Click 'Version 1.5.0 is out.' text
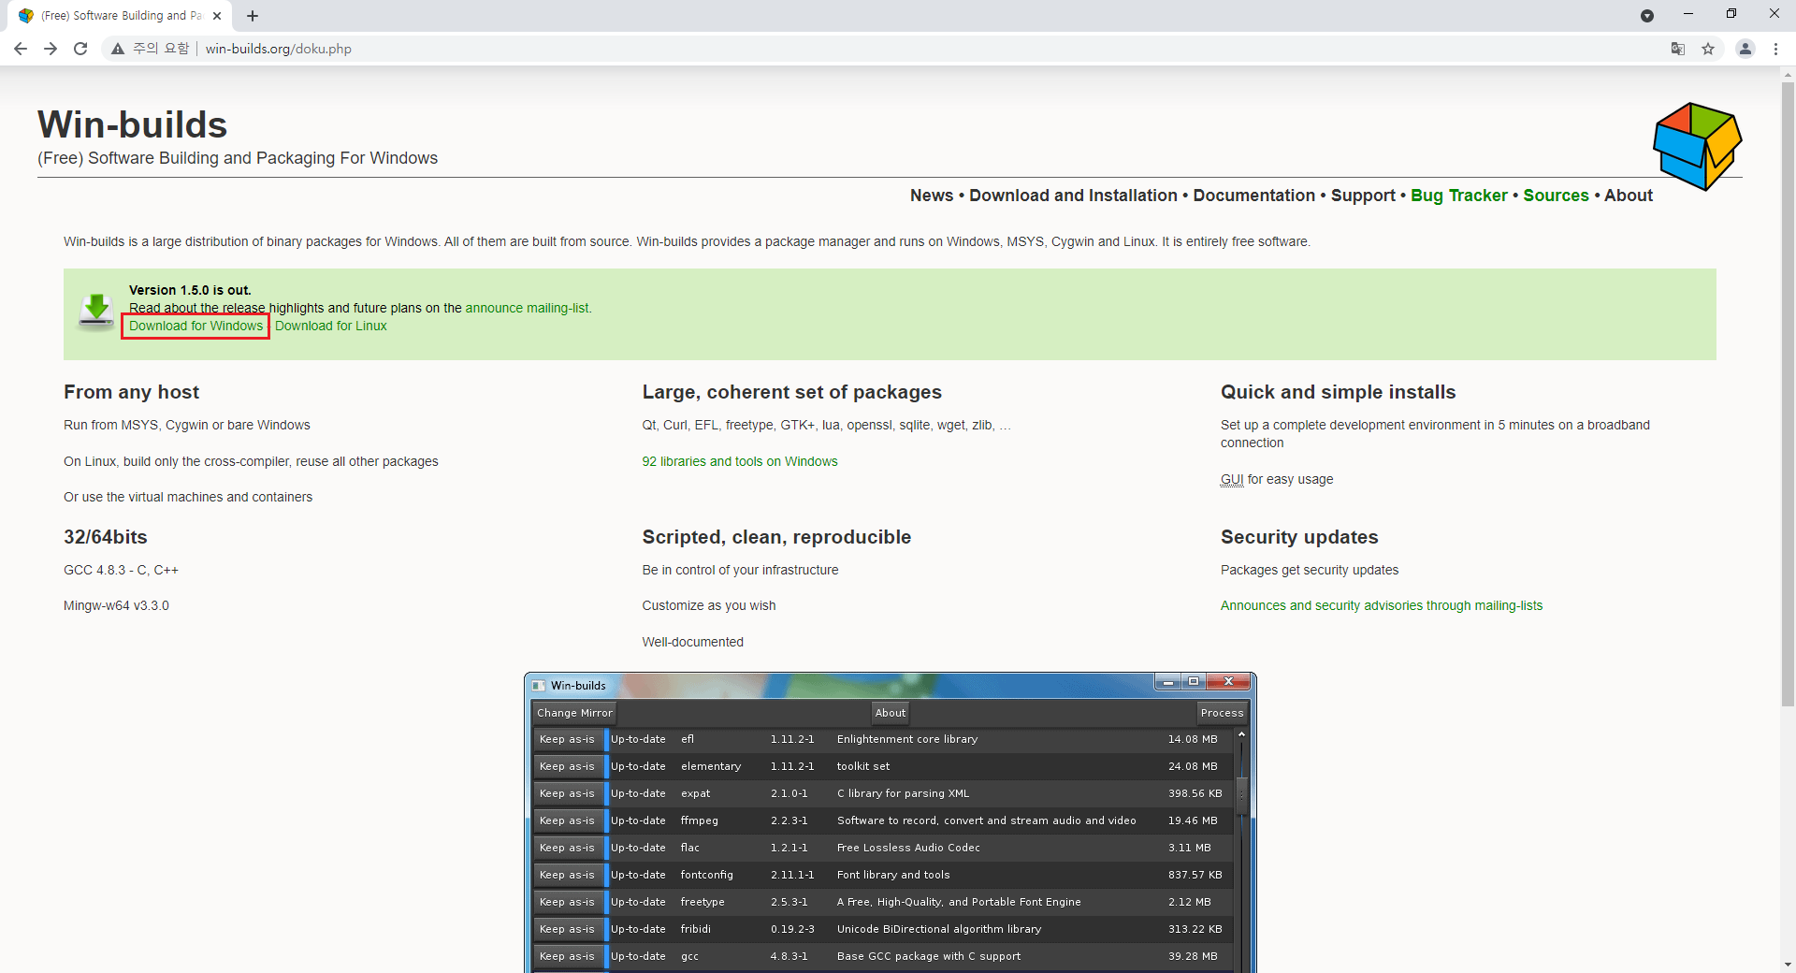The height and width of the screenshot is (973, 1796). point(190,290)
